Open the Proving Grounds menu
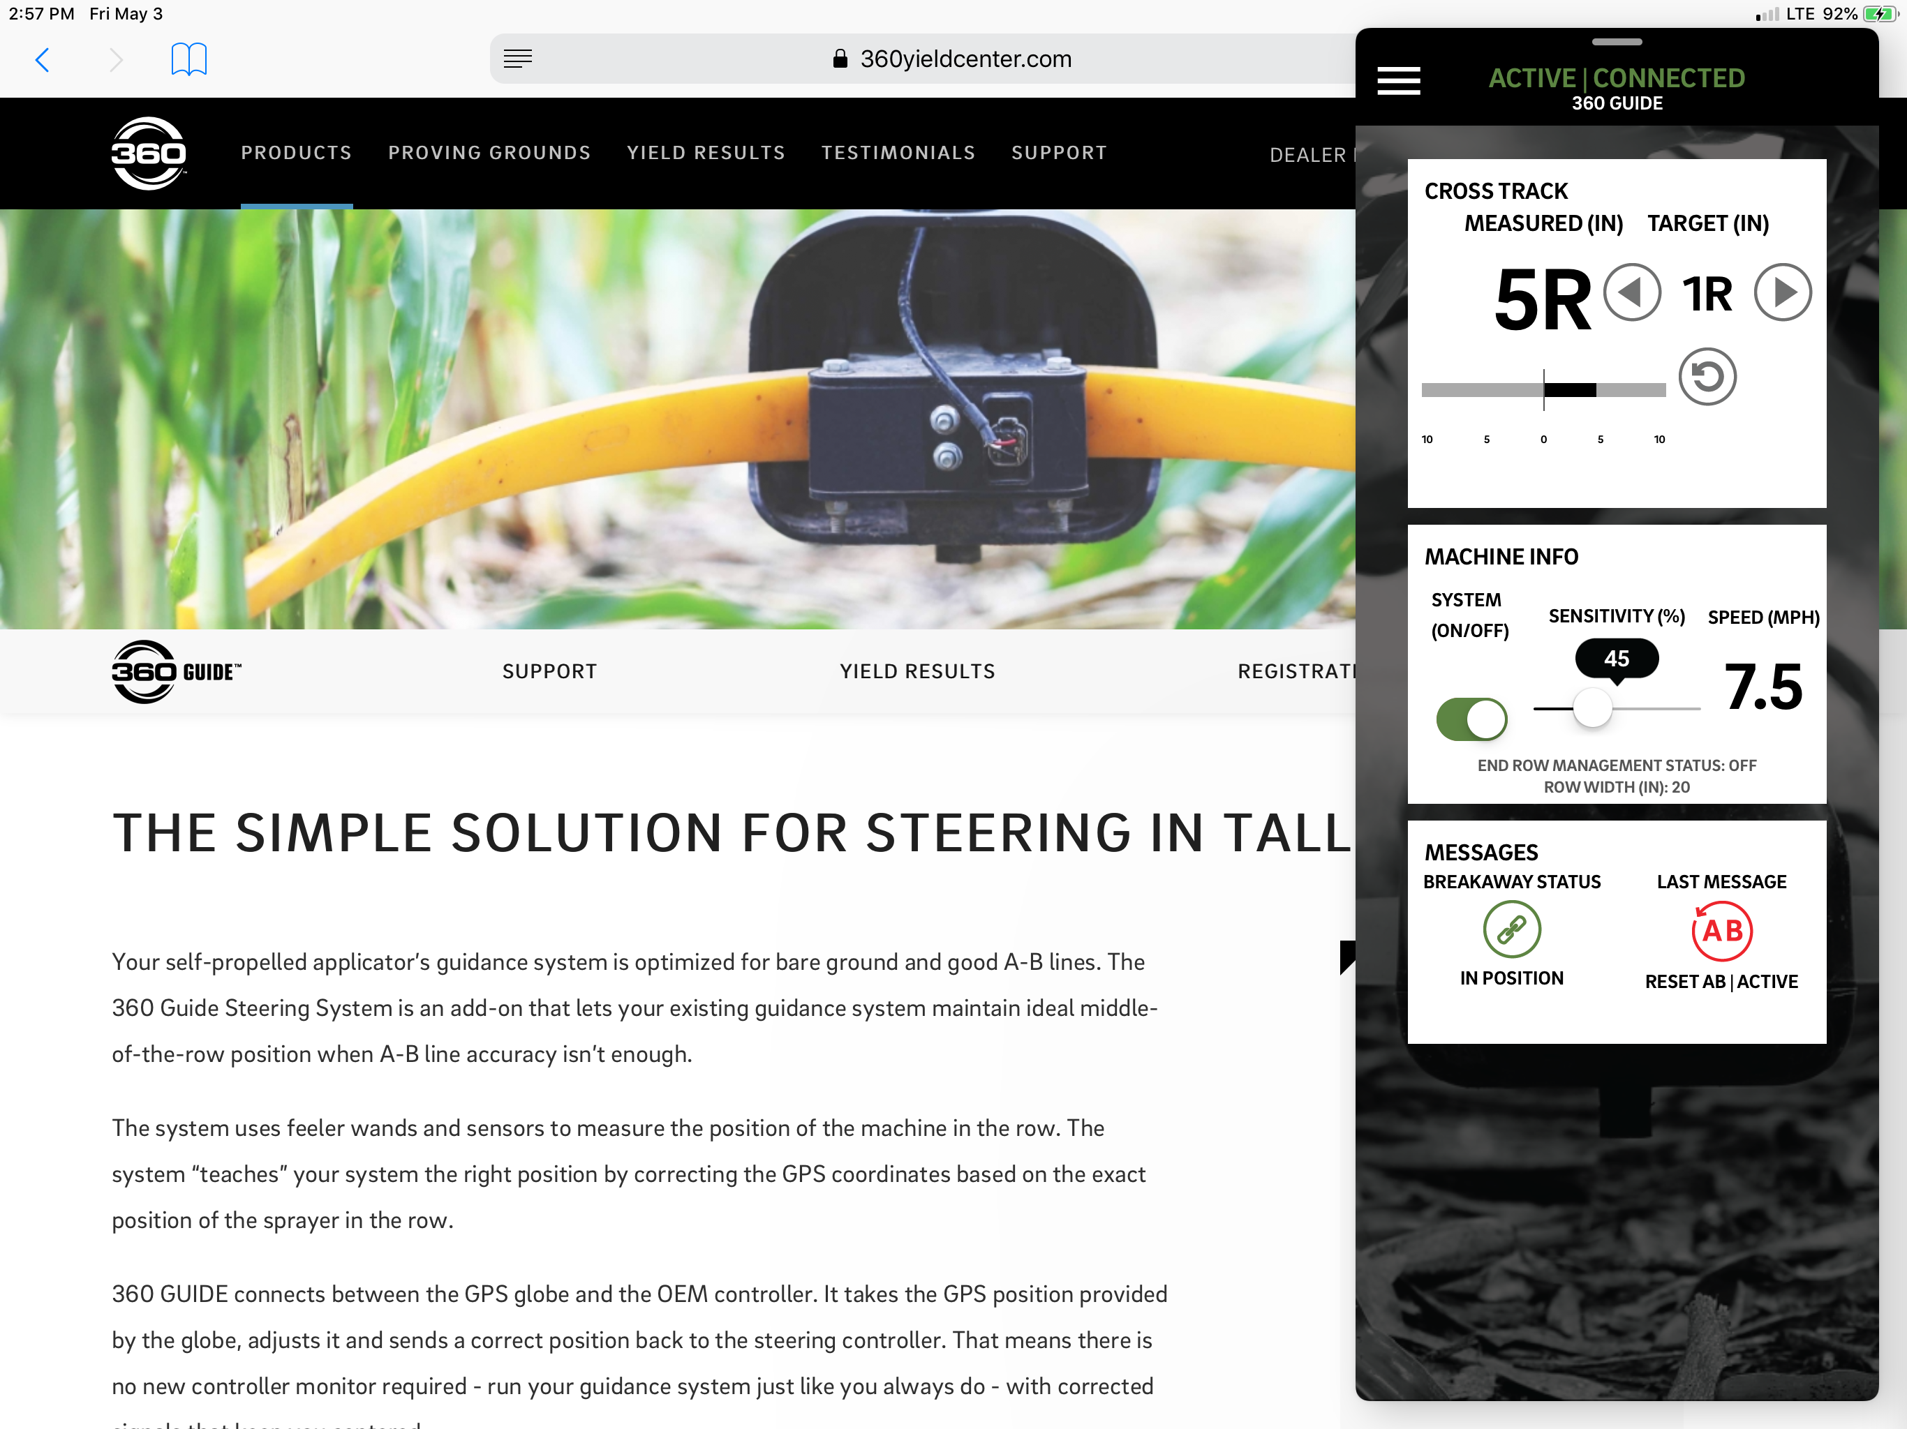This screenshot has width=1907, height=1429. (489, 153)
